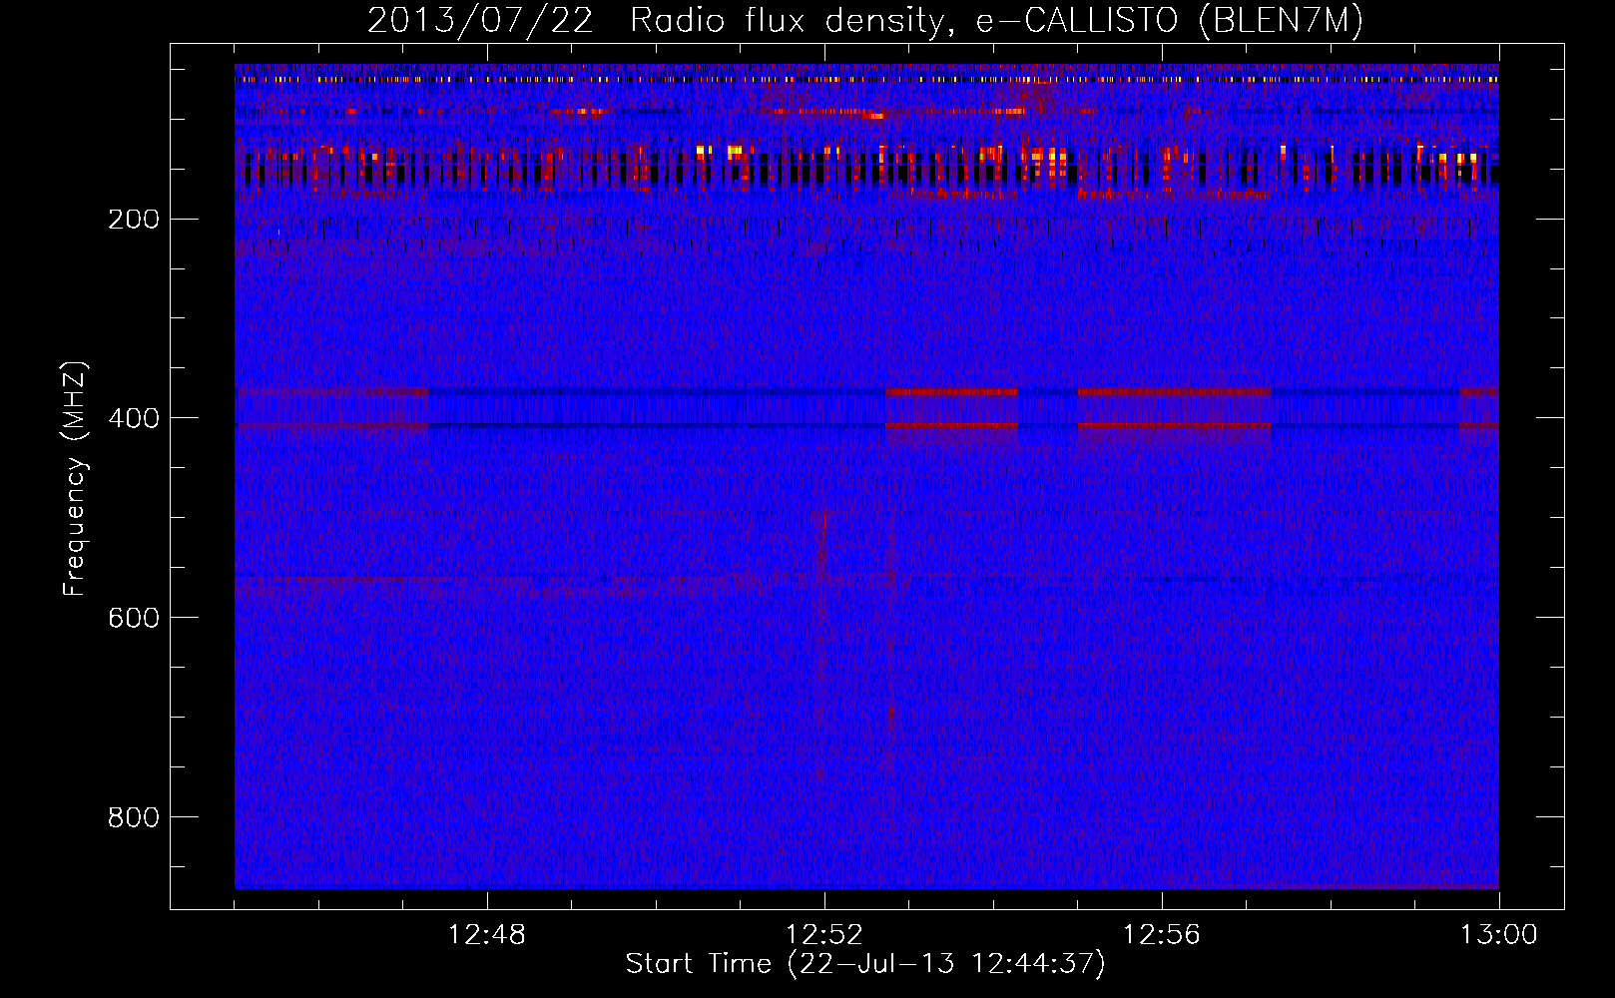Click the 200 frequency tick label
Viewport: 1615px width, 998px height.
pos(134,220)
